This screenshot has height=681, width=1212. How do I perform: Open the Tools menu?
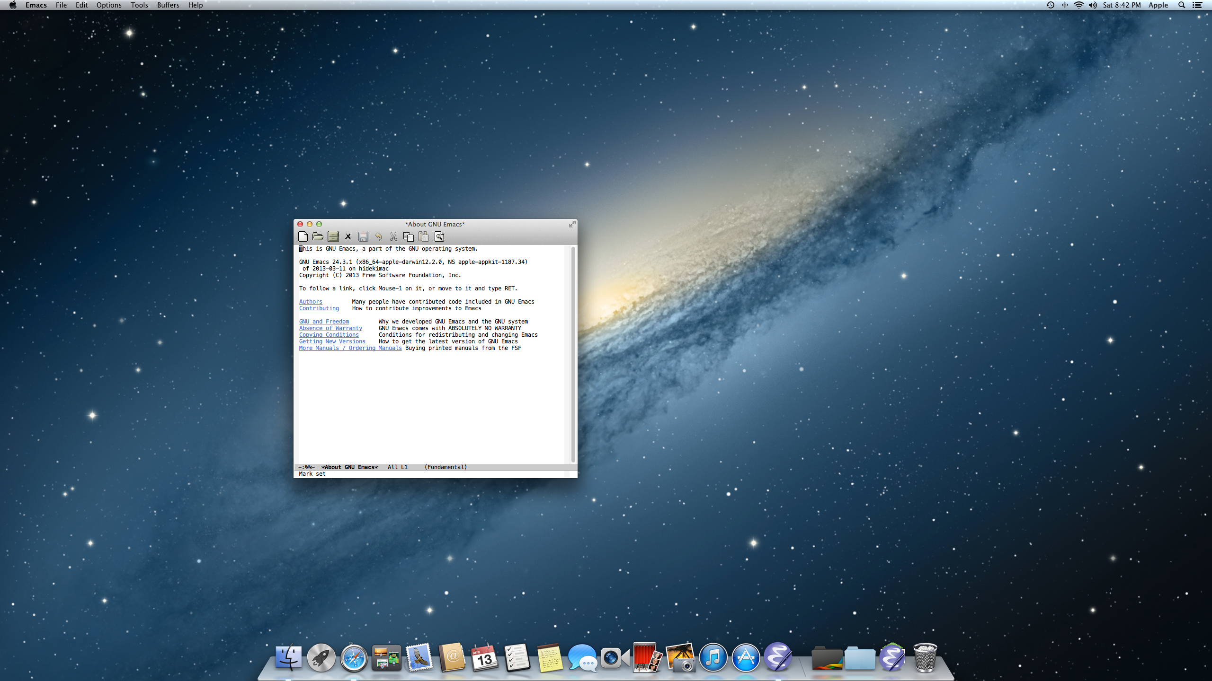(x=139, y=5)
